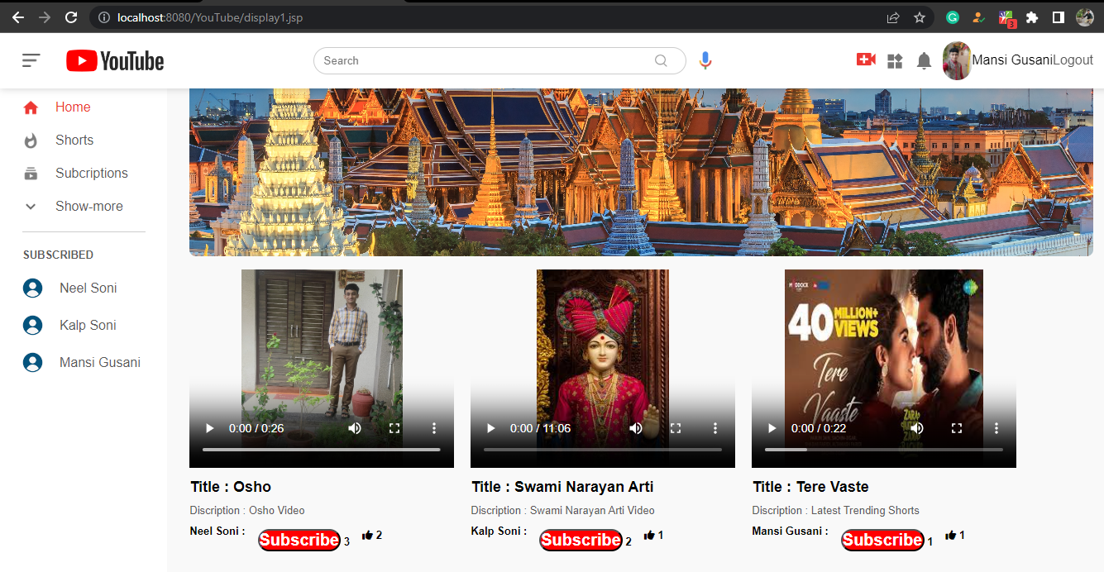Click the YouTube logo
Image resolution: width=1104 pixels, height=572 pixels.
coord(115,61)
